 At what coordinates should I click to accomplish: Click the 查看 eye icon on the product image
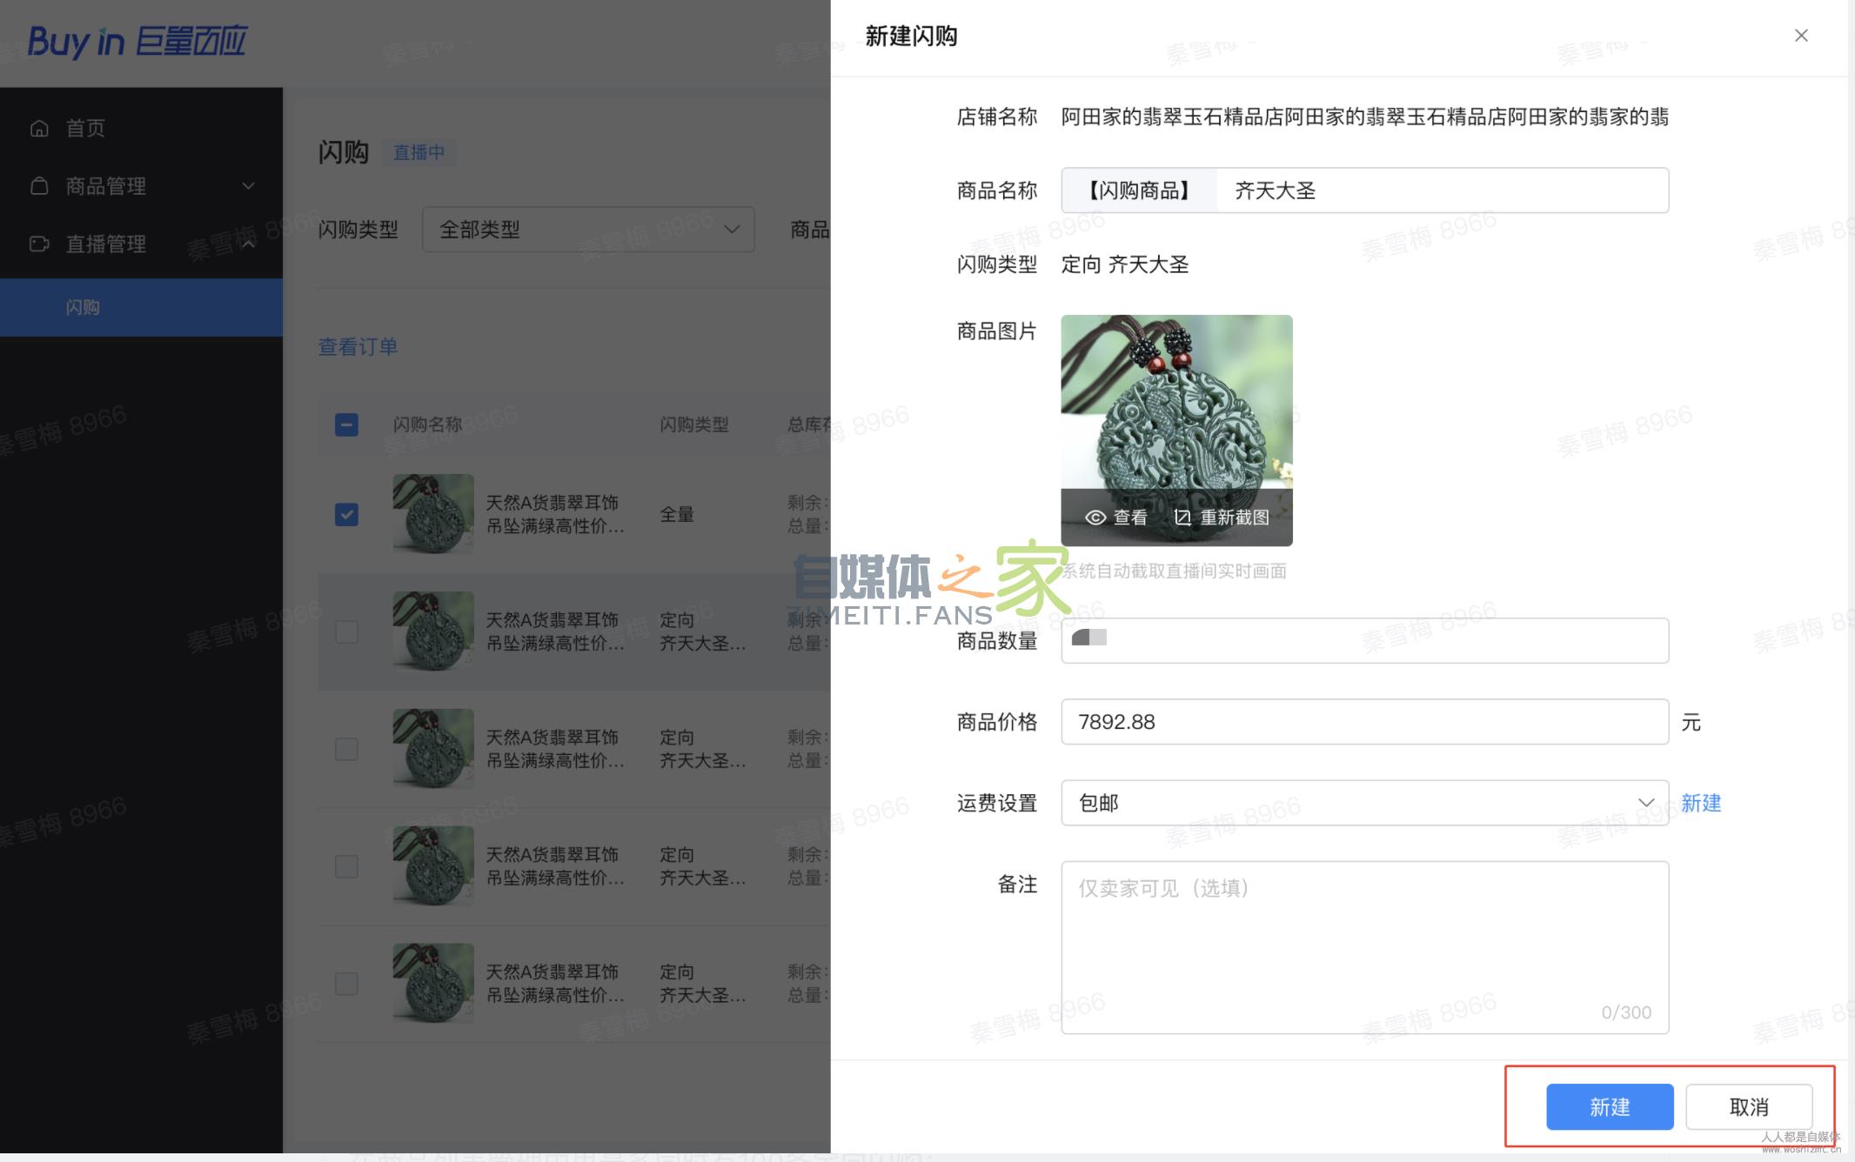click(x=1095, y=517)
